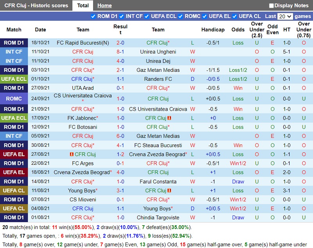Toggle the INT CF filter checkbox
This screenshot has height=248, width=313.
[x=122, y=16]
